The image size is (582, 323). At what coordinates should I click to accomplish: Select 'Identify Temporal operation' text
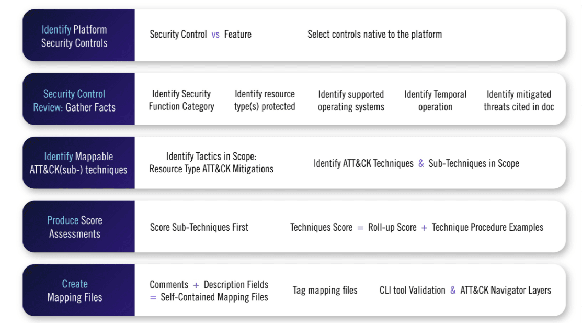click(436, 101)
